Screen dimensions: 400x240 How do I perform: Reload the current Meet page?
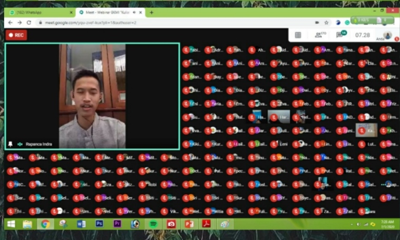pos(28,23)
